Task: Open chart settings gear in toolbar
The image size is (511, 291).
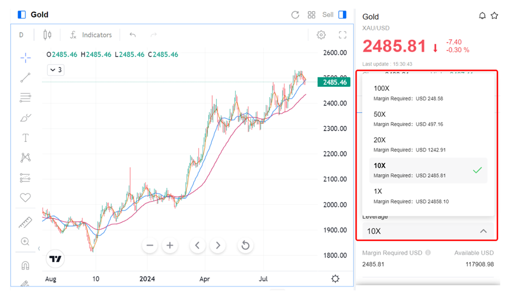Action: (x=321, y=35)
